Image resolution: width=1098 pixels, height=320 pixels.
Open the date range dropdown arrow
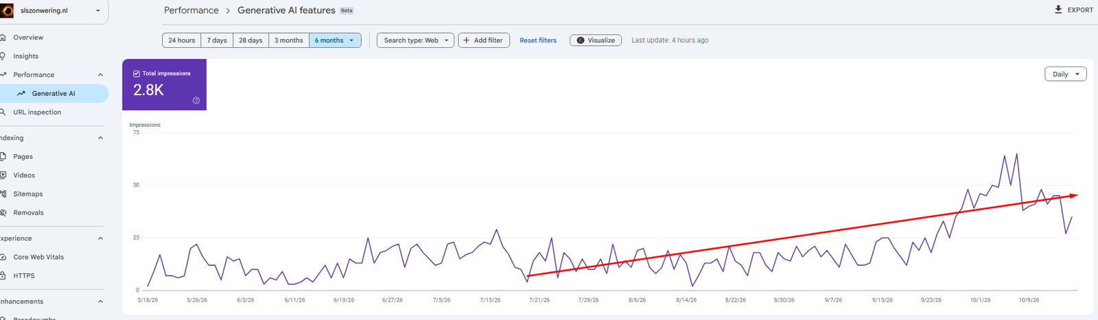351,40
